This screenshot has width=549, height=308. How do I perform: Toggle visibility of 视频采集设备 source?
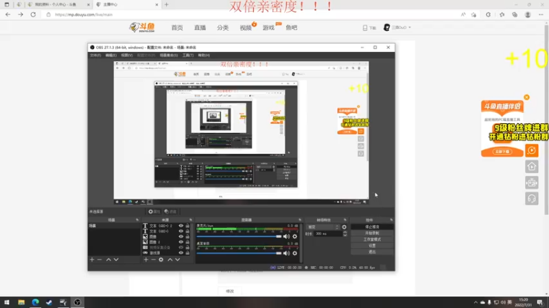181,248
